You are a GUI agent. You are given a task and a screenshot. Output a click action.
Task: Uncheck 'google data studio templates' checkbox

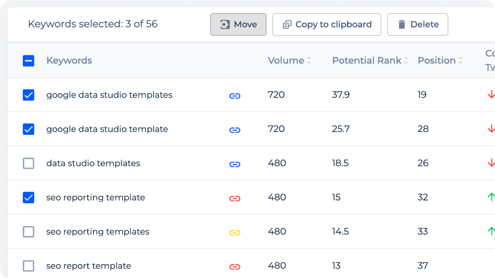[28, 95]
